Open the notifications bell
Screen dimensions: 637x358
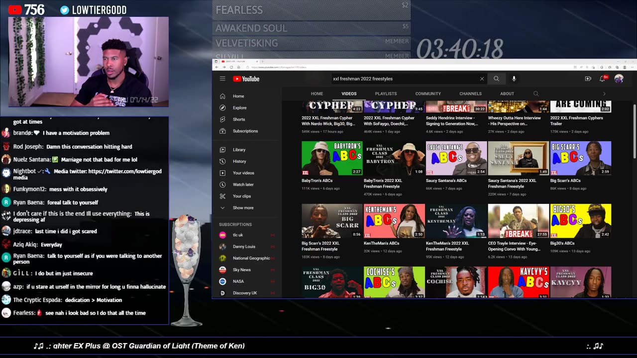(603, 79)
